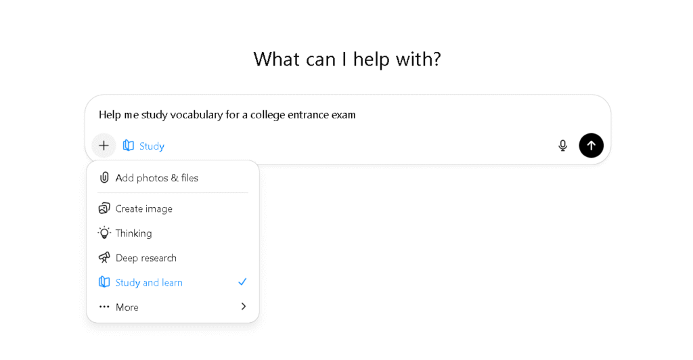The image size is (693, 360).
Task: Click the Thinking lightbulb icon
Action: 104,233
